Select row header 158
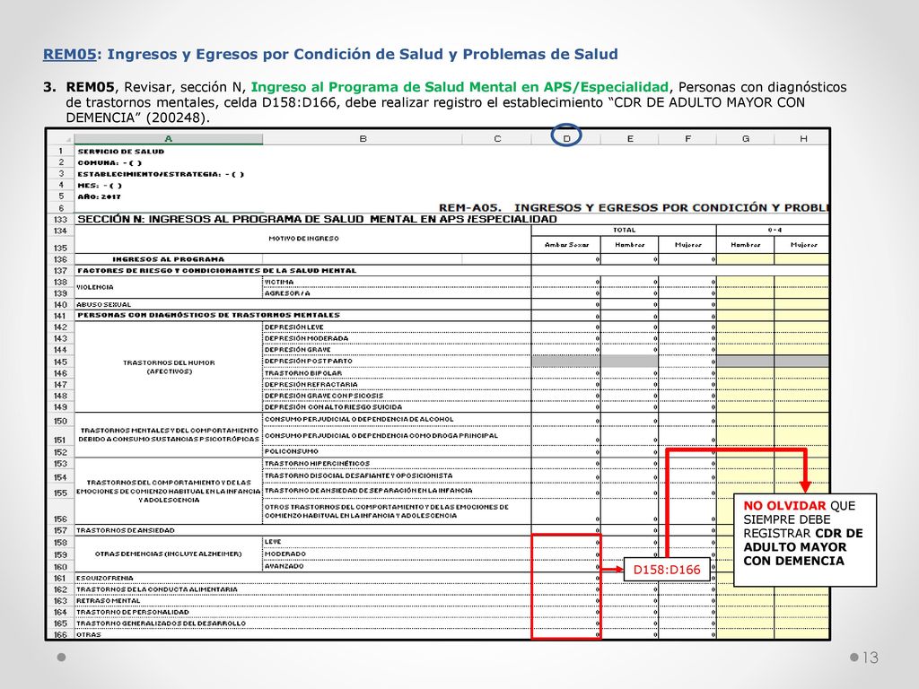The width and height of the screenshot is (919, 689). 61,543
